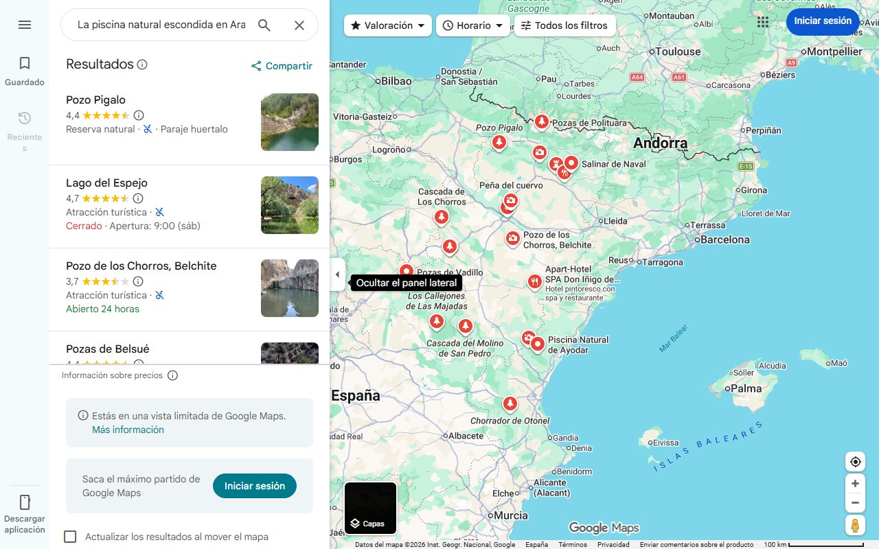Open Google apps grid
879x549 pixels.
pos(763,21)
